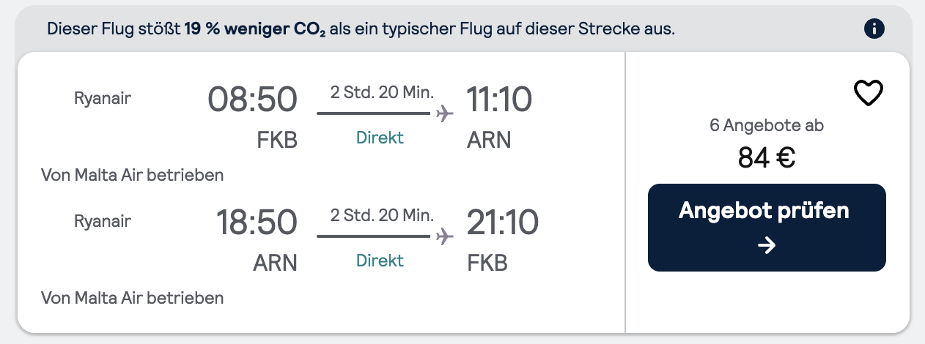Click the first Direkt label
The width and height of the screenshot is (925, 344).
click(x=380, y=138)
